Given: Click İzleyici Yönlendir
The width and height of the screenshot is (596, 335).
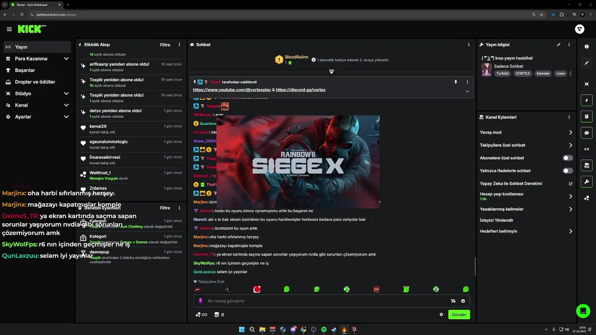Looking at the screenshot, I should (496, 220).
